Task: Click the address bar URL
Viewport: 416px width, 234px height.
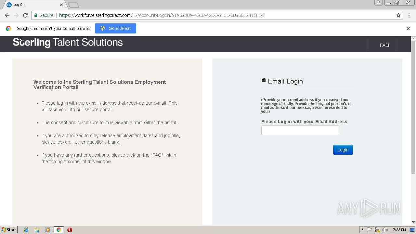Action: pyautogui.click(x=162, y=15)
